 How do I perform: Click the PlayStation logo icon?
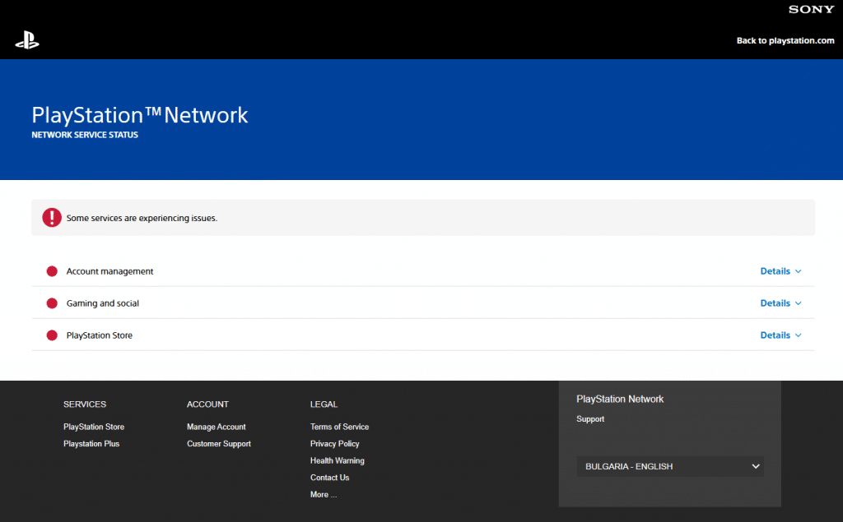[x=27, y=40]
